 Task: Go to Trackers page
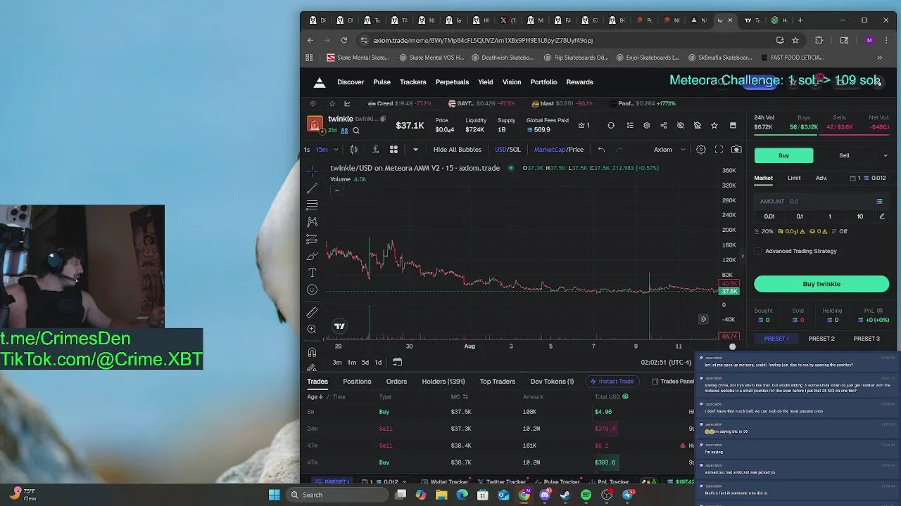[413, 82]
